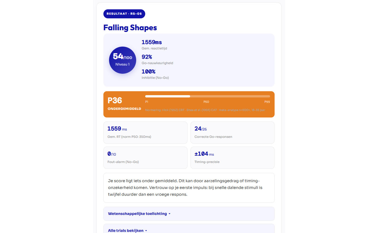The image size is (378, 233).
Task: Expand Wetenschappelijke toelichting section
Action: pos(137,214)
